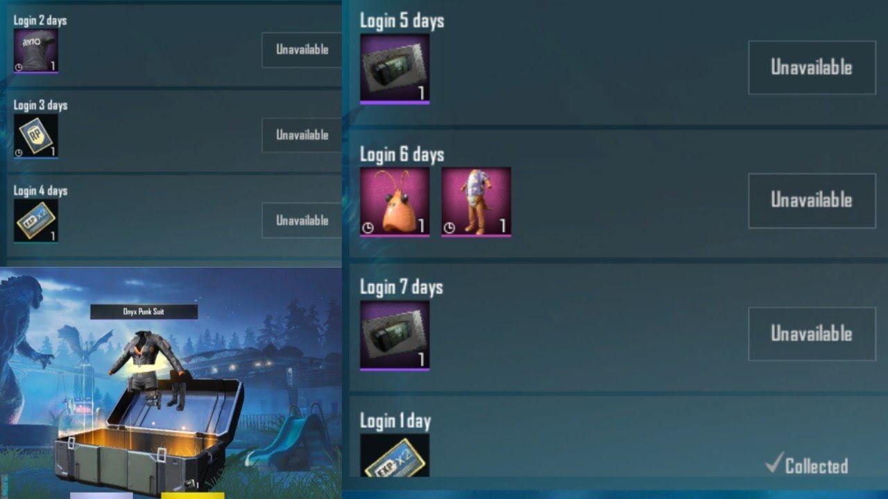
Task: Select the T-shirt reward under Login 2 days
Action: [x=36, y=51]
